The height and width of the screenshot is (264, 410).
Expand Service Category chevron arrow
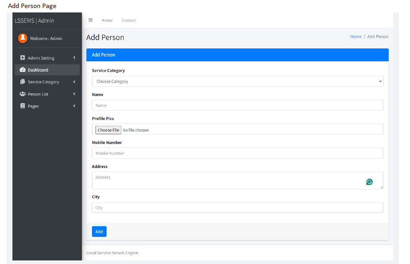[x=74, y=82]
